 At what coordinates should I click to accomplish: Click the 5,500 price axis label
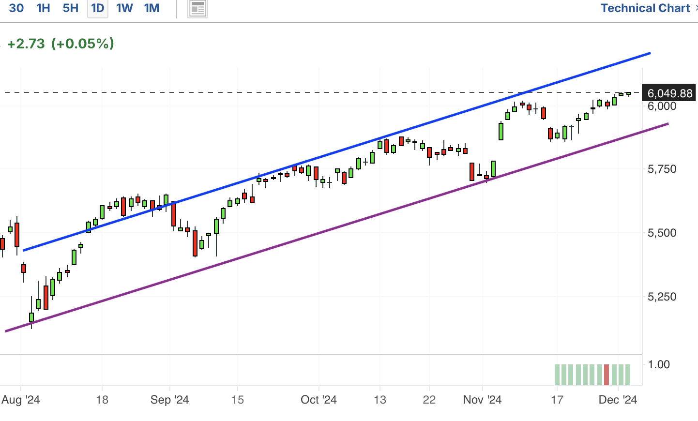[x=662, y=233]
